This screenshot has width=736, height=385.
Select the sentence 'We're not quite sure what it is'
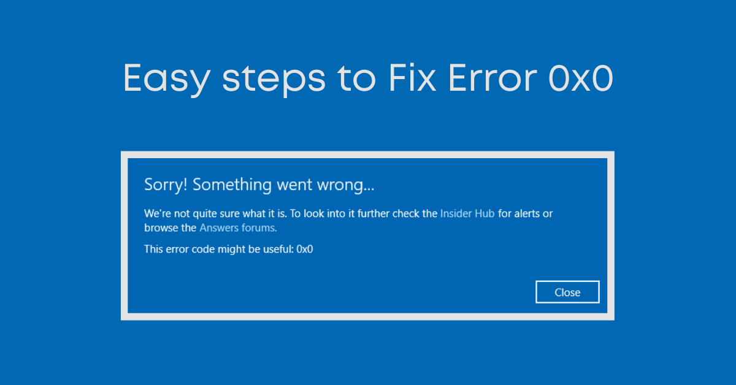[x=215, y=213]
